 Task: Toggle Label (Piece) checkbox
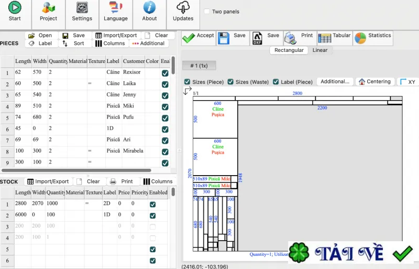(x=276, y=82)
